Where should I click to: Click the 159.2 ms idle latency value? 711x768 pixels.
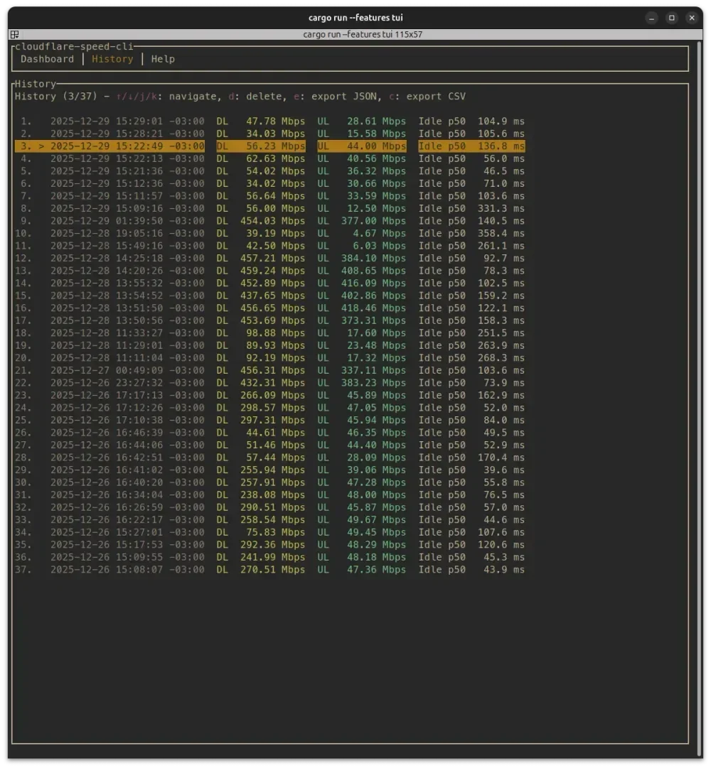(501, 296)
